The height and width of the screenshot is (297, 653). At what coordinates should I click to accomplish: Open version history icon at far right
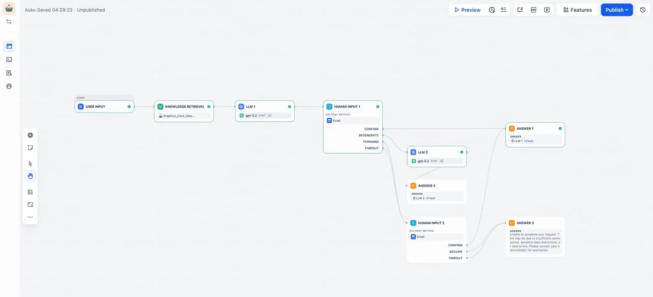(x=643, y=10)
